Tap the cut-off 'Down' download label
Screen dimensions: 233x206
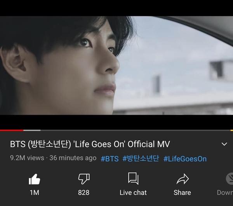click(225, 193)
